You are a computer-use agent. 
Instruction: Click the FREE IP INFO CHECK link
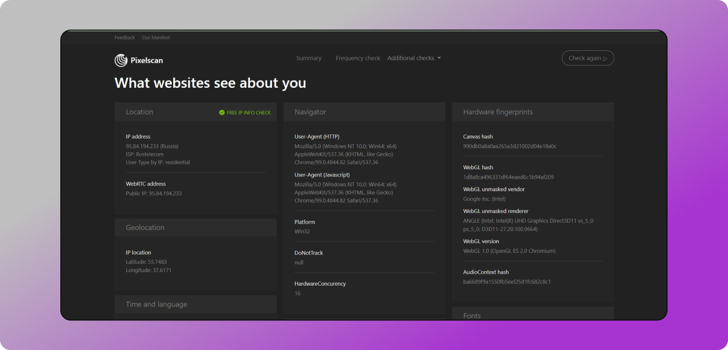(249, 113)
